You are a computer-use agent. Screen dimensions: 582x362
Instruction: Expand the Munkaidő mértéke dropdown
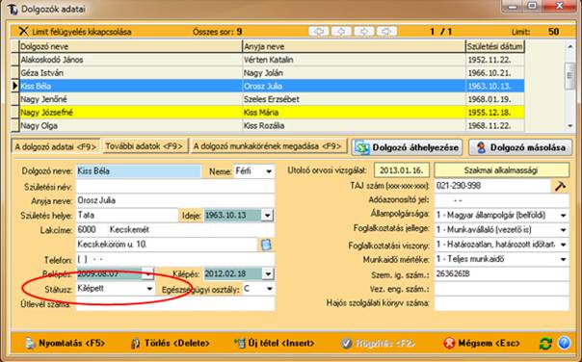[x=563, y=259]
